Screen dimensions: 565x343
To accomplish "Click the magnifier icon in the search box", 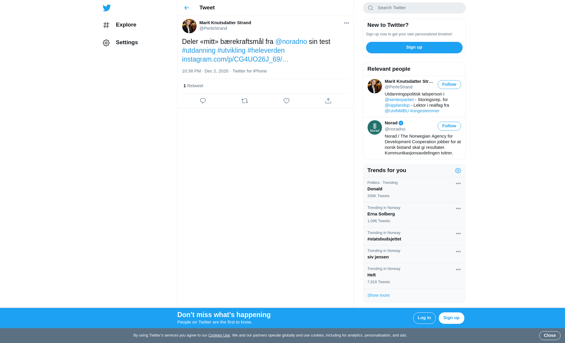I will click(x=370, y=8).
